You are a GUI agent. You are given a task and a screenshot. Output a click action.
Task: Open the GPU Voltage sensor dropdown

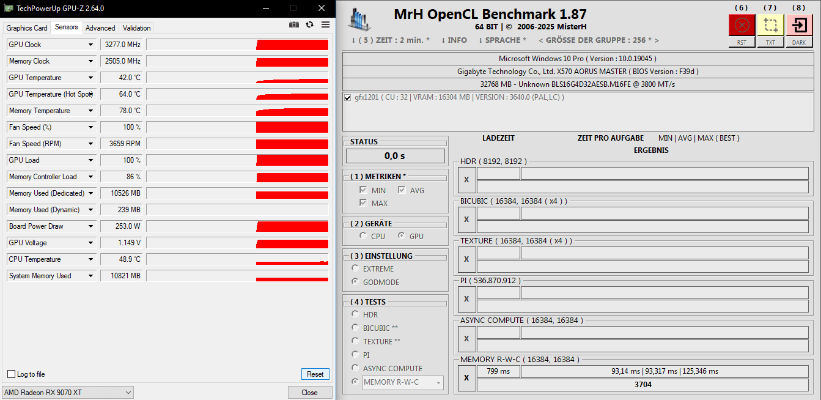(x=91, y=243)
